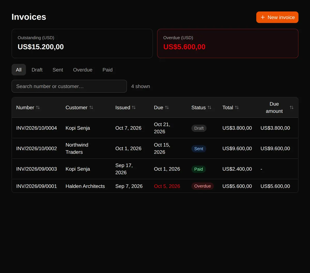Click the US$5.600,00 due amount in Halden row

point(275,186)
